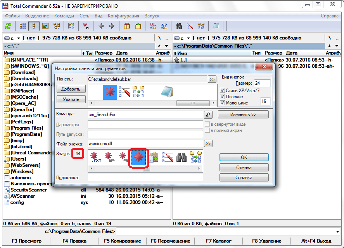Confirm dialog with OK button

point(244,157)
